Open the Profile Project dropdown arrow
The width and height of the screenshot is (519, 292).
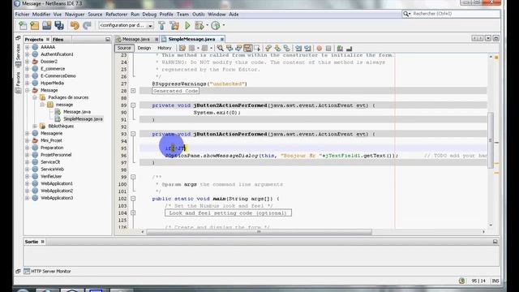(x=224, y=25)
